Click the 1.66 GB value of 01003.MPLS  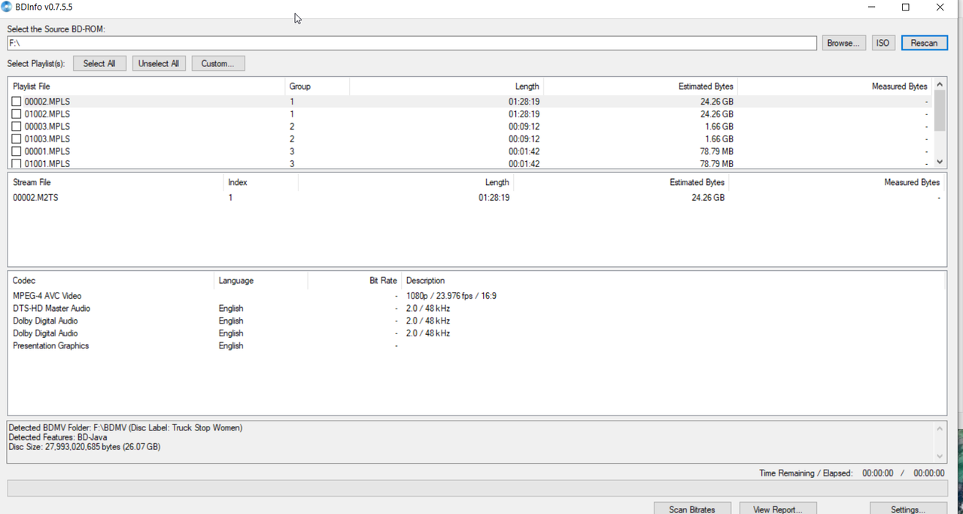click(719, 139)
